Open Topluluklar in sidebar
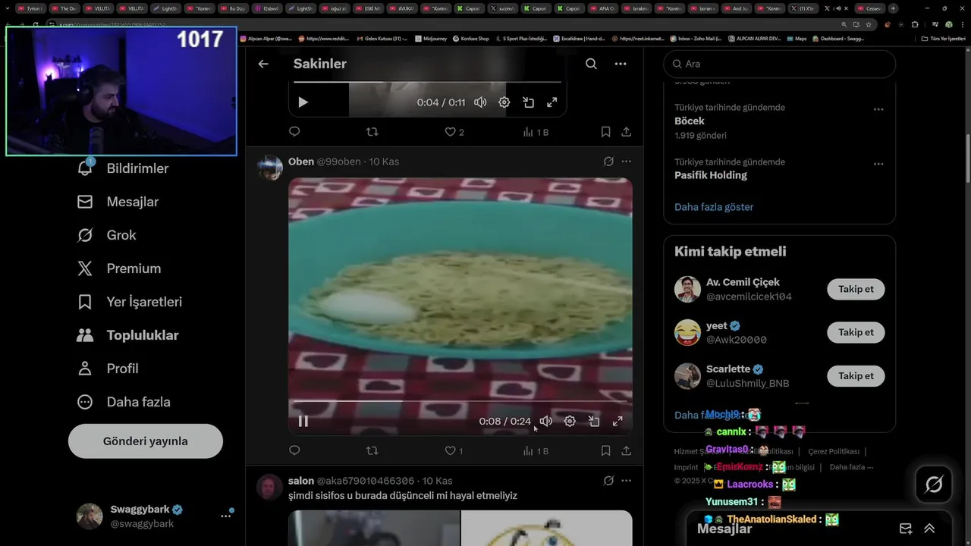This screenshot has height=546, width=971. [x=127, y=335]
